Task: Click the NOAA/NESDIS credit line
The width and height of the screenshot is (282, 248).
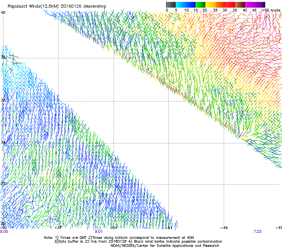Action: pyautogui.click(x=165, y=246)
